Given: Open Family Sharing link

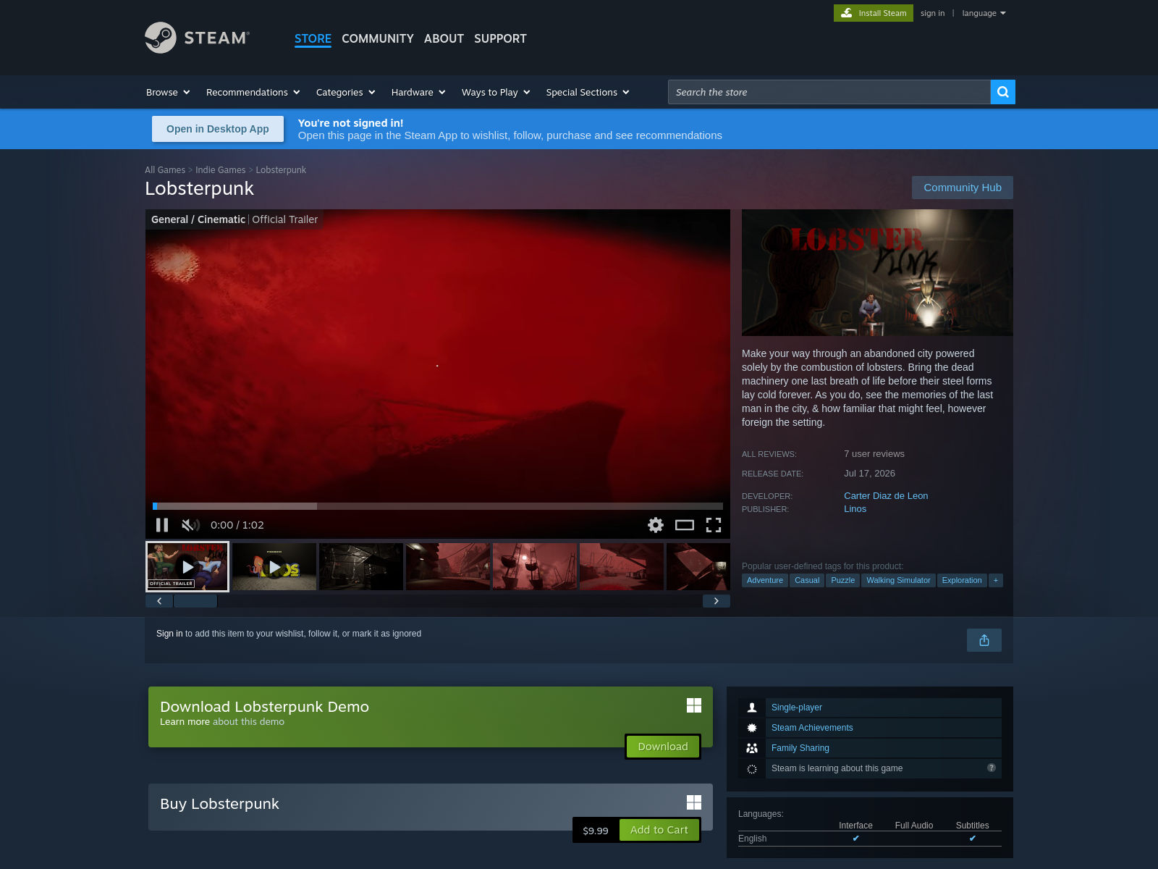Looking at the screenshot, I should pos(800,748).
